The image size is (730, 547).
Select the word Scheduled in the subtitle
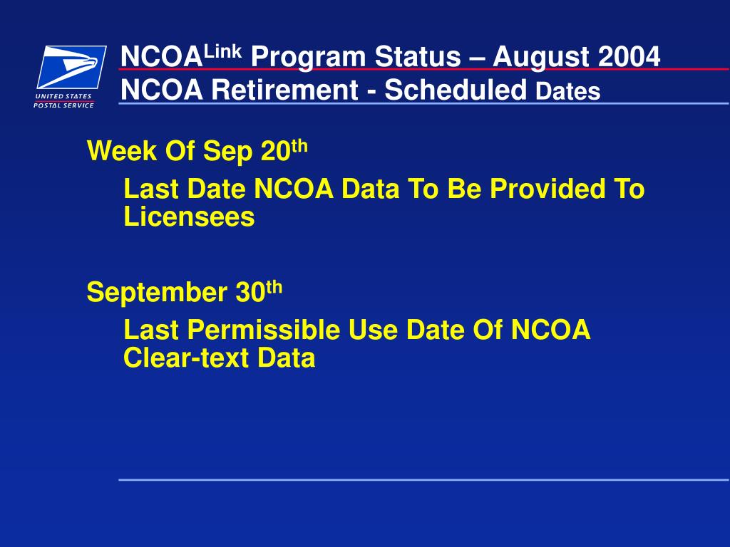tap(456, 89)
